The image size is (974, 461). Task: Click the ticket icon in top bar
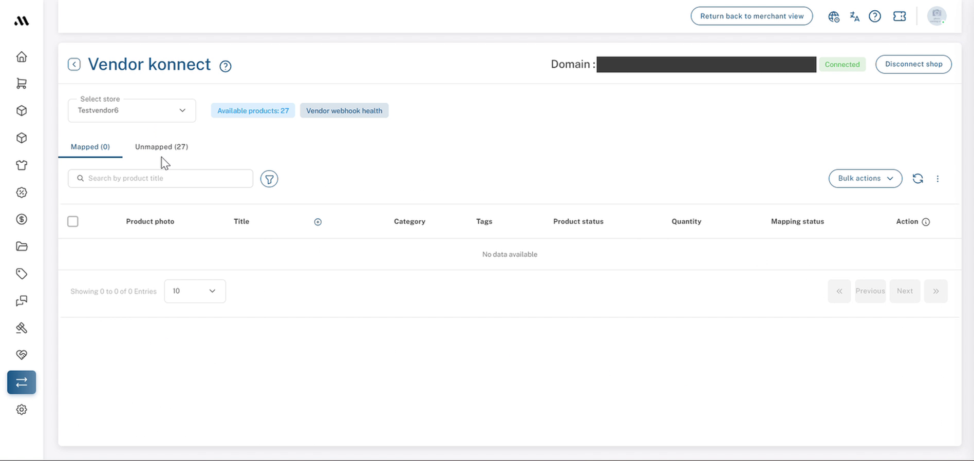tap(900, 16)
